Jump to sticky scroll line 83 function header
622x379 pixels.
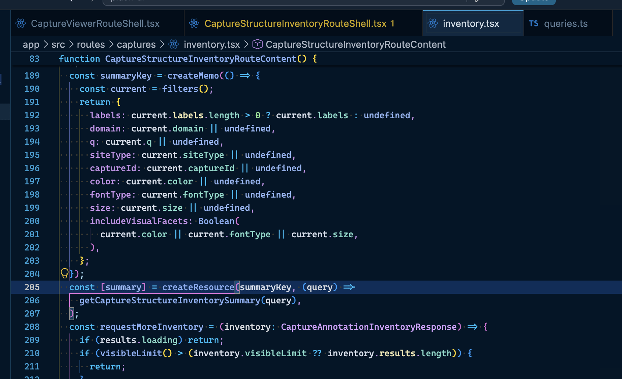pos(316,59)
